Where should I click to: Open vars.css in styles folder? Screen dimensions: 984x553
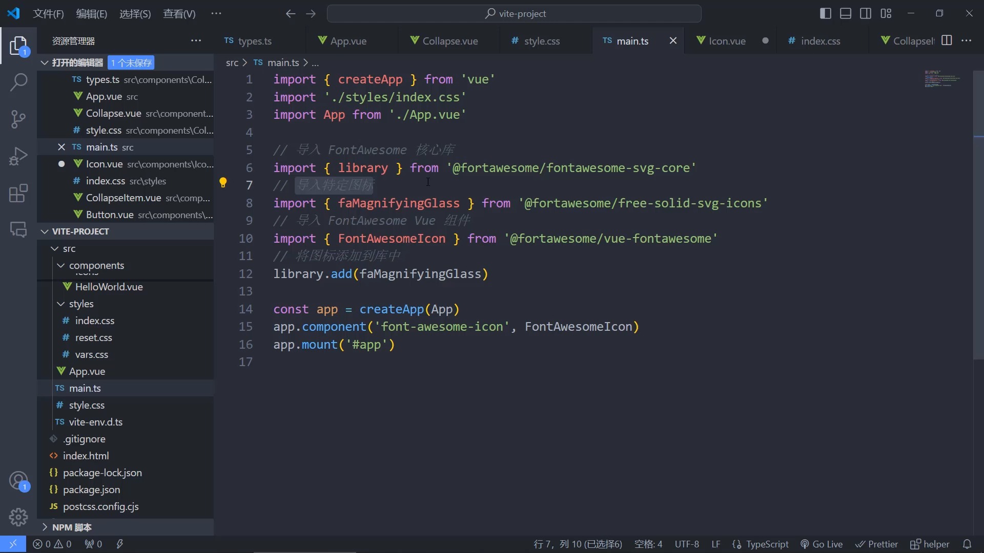click(91, 354)
